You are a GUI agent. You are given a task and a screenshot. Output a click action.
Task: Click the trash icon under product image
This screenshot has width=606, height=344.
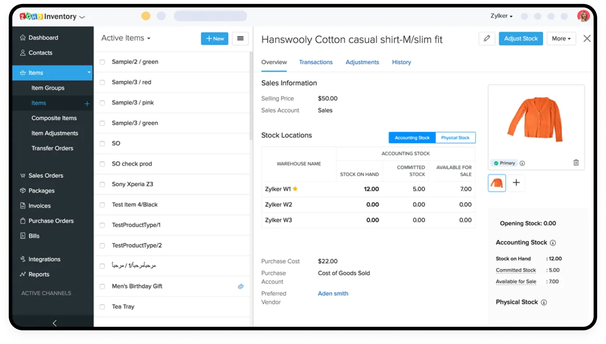576,163
